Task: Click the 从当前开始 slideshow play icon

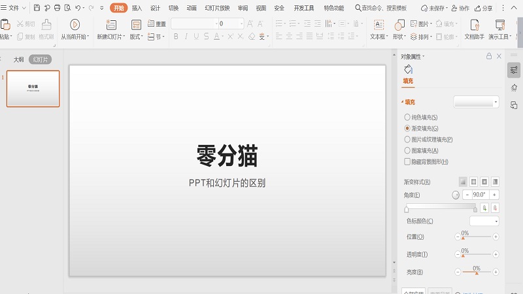Action: (74, 24)
